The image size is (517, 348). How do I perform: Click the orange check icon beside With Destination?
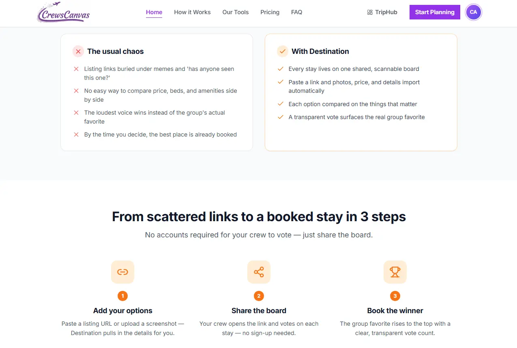click(x=283, y=51)
